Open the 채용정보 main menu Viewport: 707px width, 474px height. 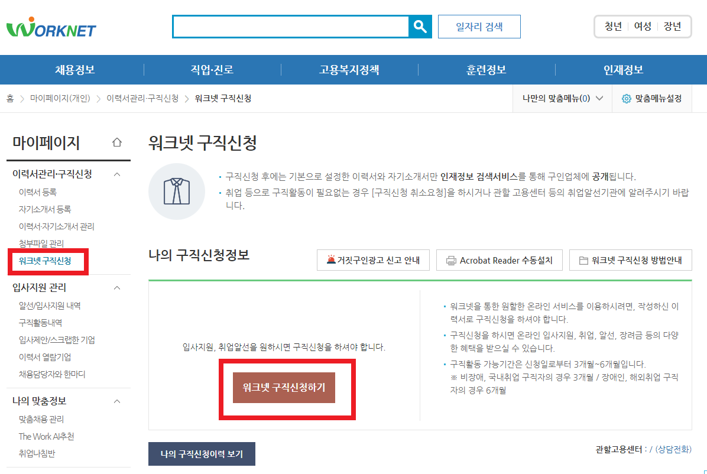click(x=75, y=70)
